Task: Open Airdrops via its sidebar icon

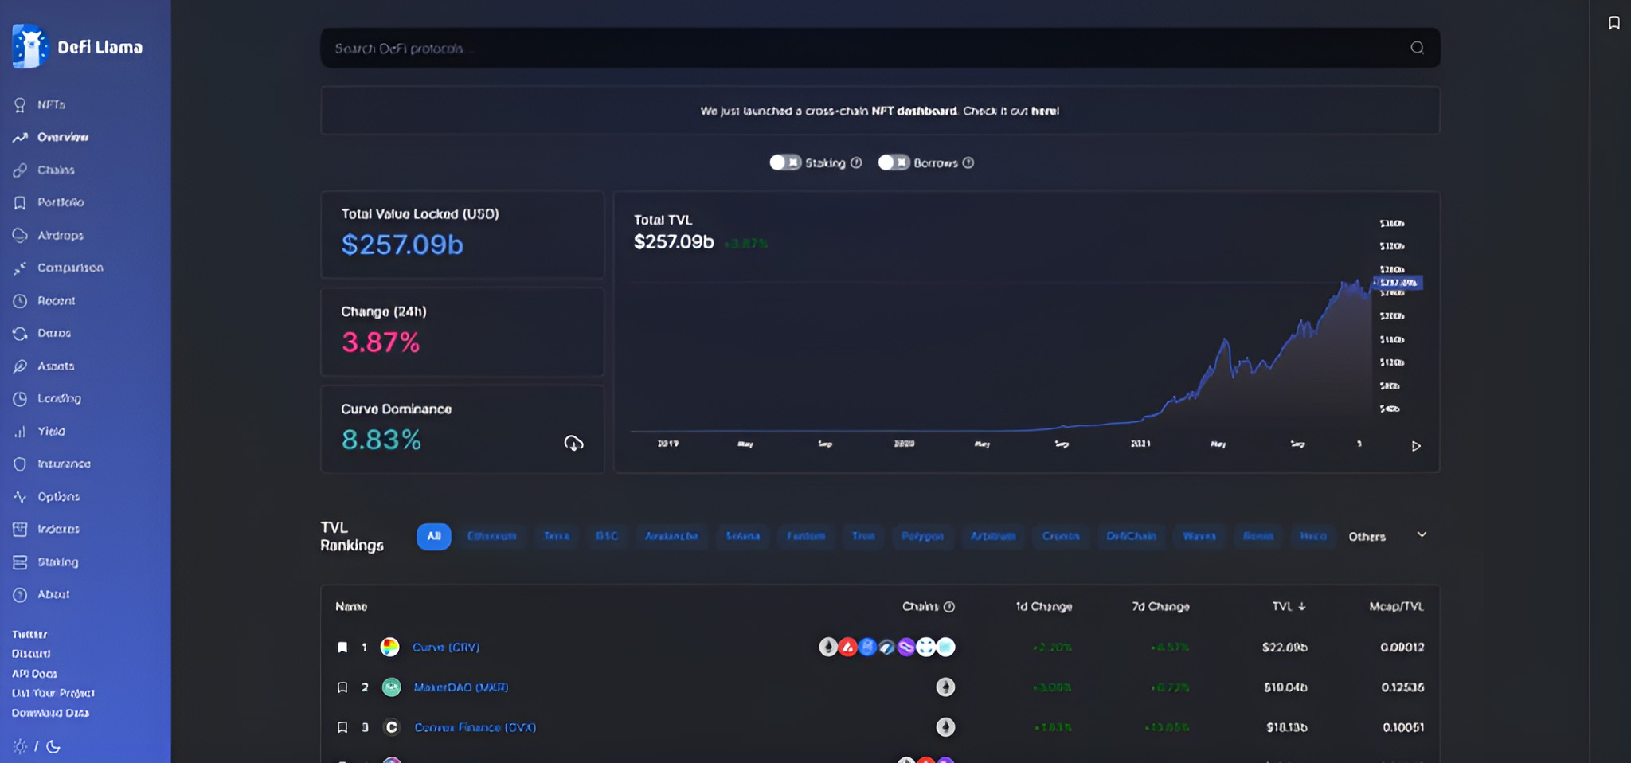Action: click(20, 235)
